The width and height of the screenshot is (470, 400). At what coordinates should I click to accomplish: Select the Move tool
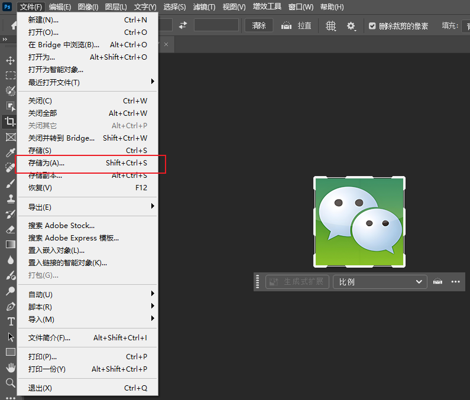(11, 60)
